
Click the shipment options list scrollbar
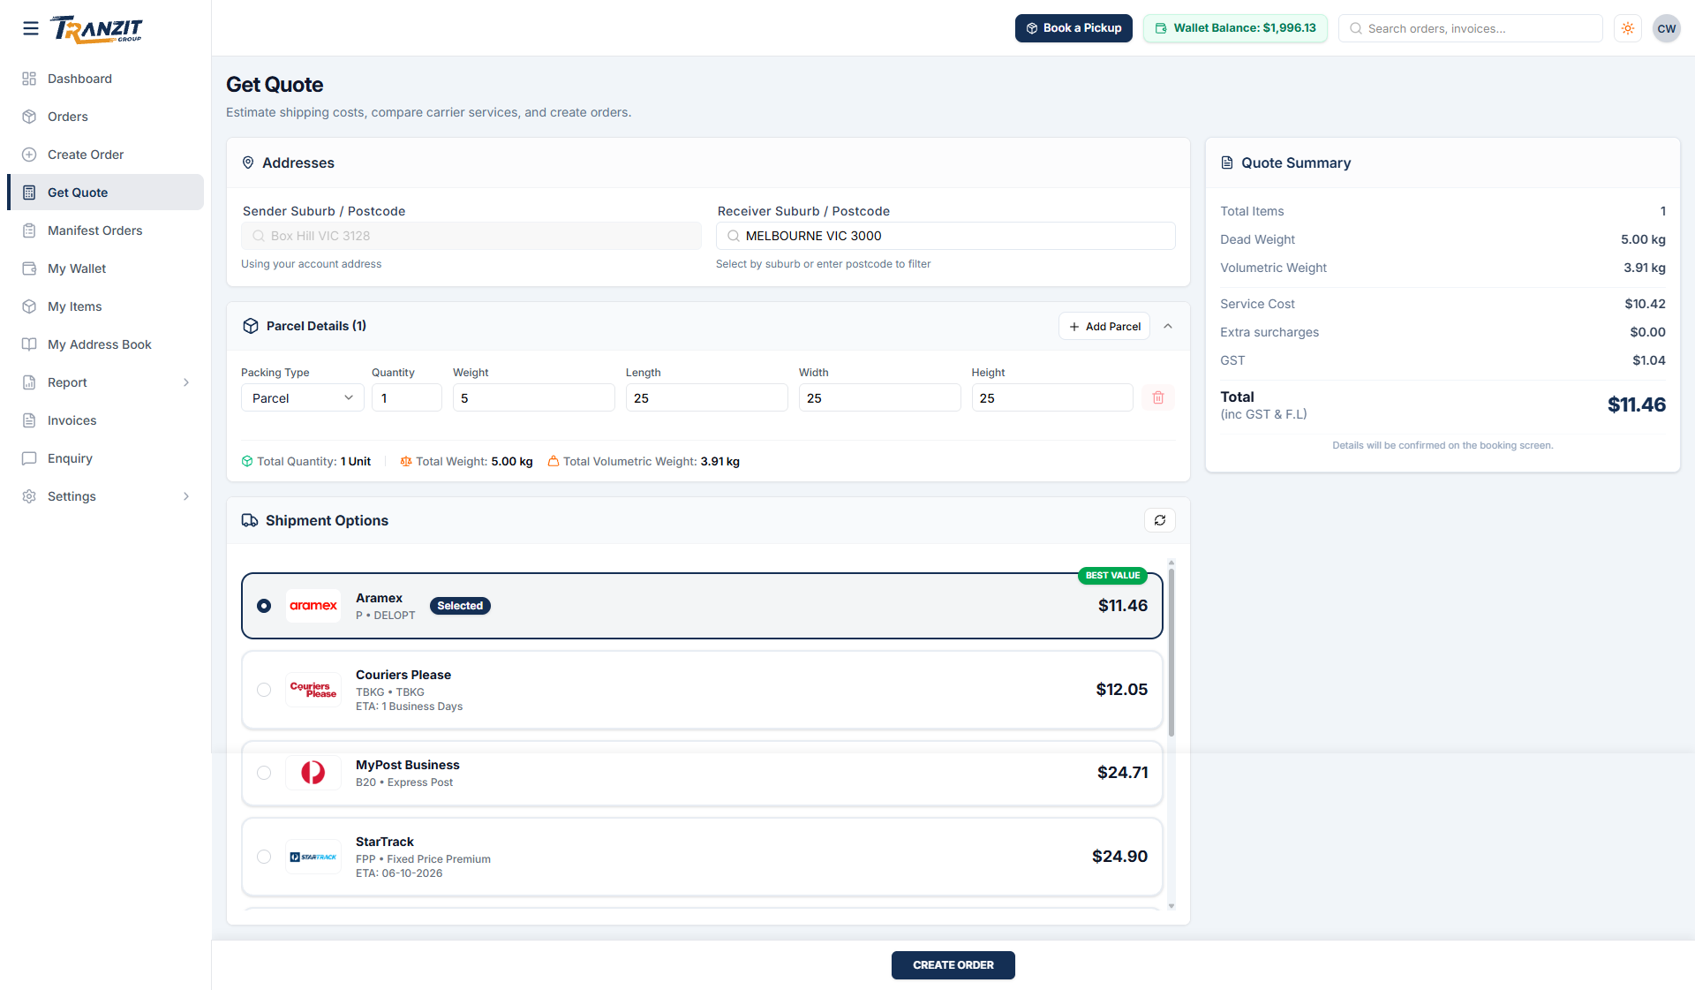pyautogui.click(x=1171, y=652)
